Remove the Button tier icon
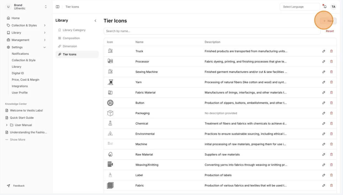 [331, 103]
